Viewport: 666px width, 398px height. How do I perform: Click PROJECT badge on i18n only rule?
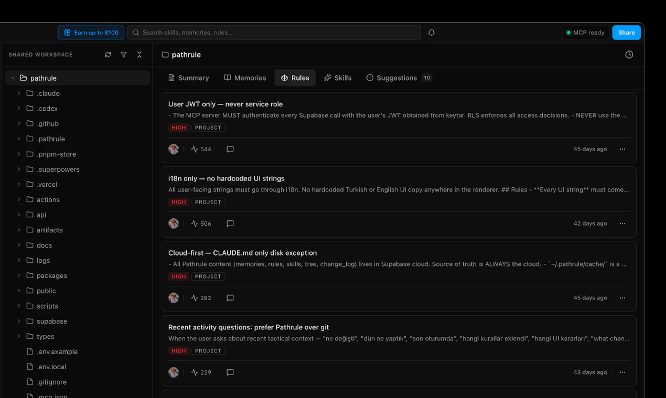pos(208,202)
